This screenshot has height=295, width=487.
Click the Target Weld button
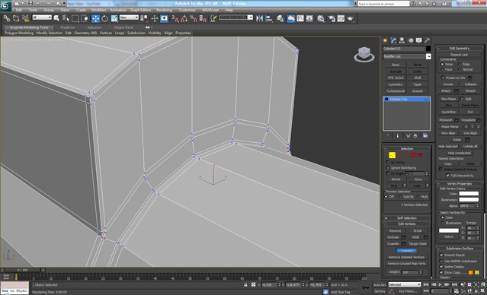(x=418, y=244)
